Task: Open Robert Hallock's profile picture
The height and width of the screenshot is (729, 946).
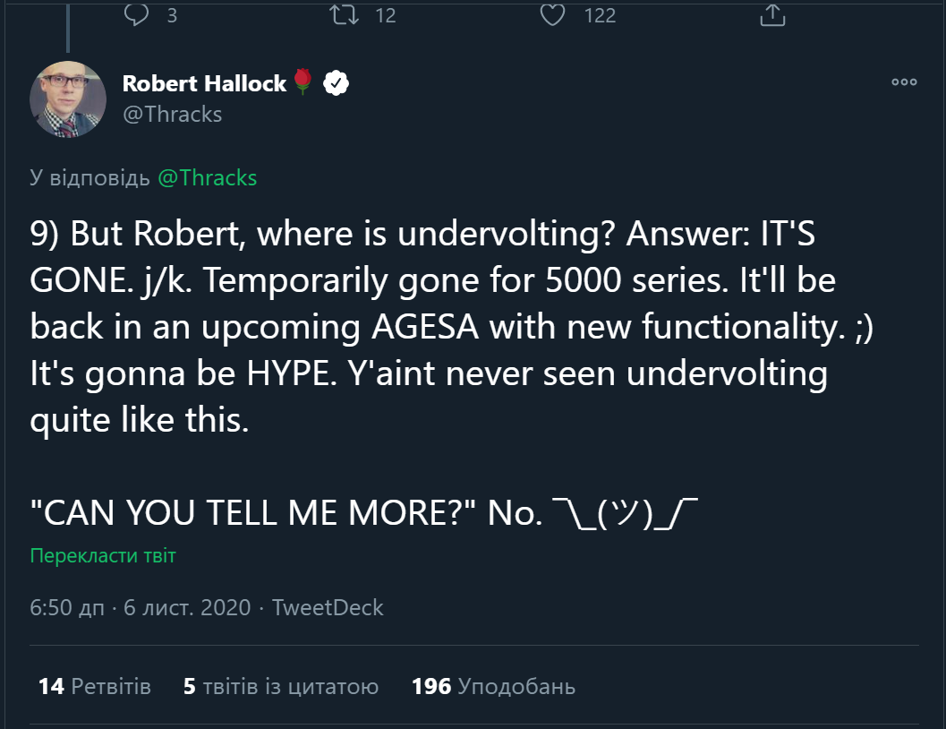Action: click(69, 99)
